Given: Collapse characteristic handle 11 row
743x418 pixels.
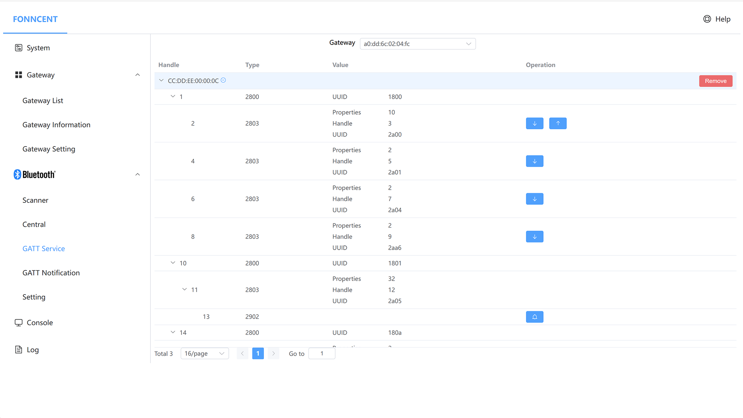Looking at the screenshot, I should coord(185,290).
